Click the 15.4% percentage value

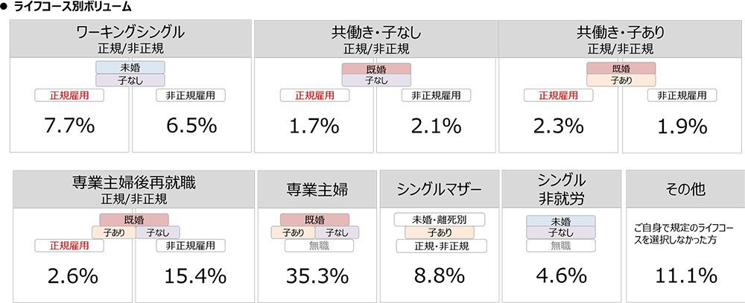(194, 276)
